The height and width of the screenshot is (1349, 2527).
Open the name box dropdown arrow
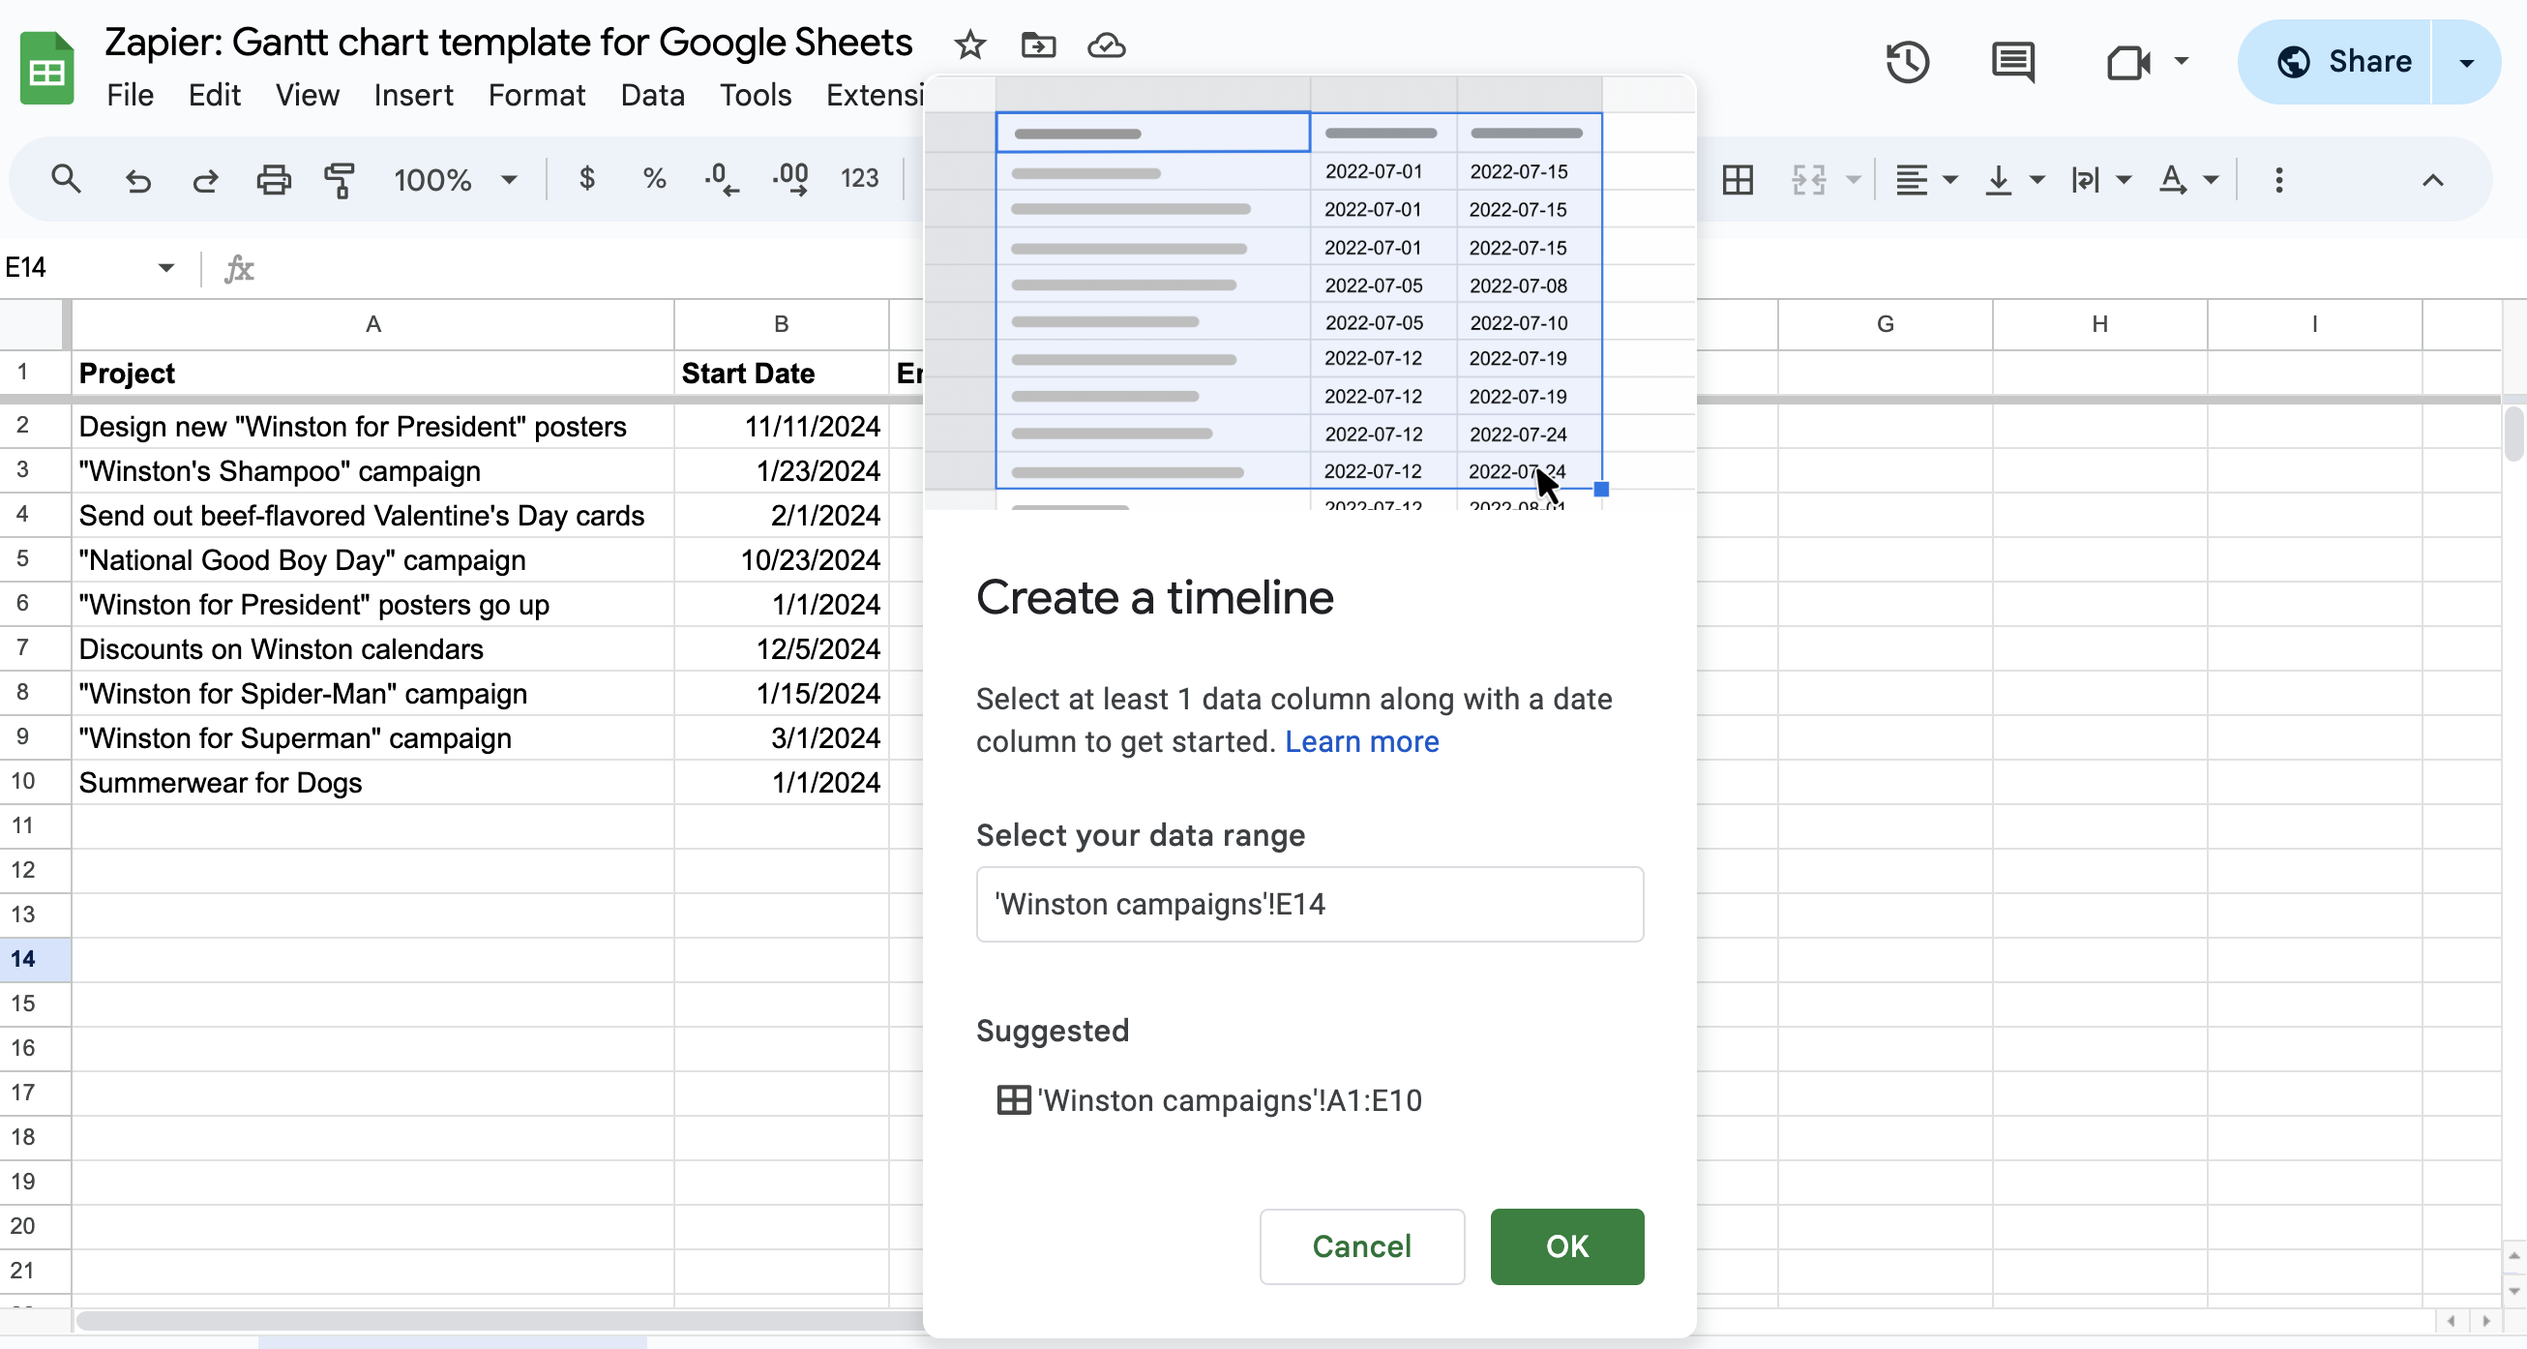[x=165, y=268]
